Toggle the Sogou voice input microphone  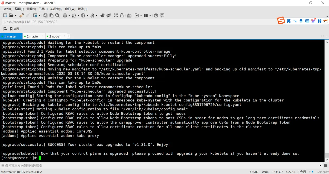[x=301, y=21]
